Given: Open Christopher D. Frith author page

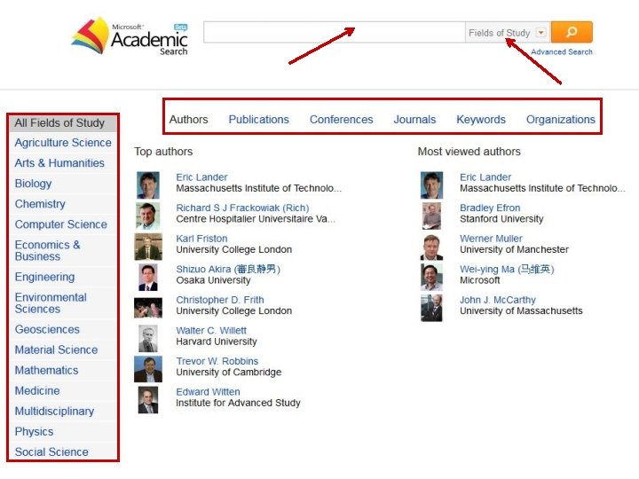Looking at the screenshot, I should point(220,300).
